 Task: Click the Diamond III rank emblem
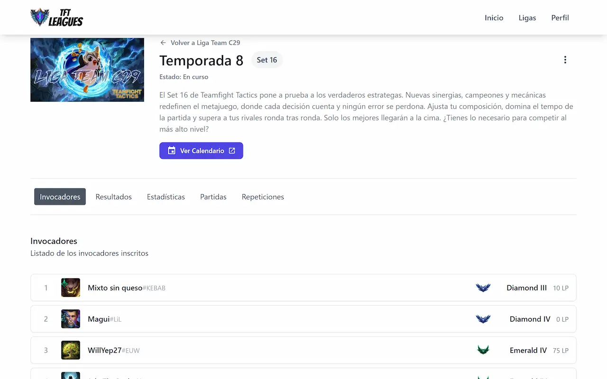(x=483, y=288)
